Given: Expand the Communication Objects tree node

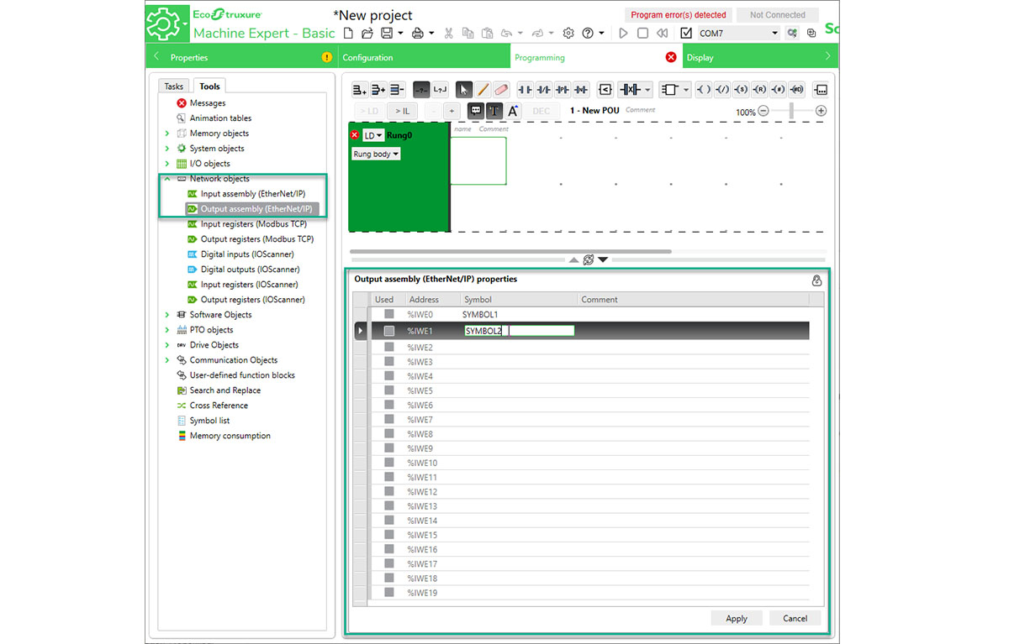Looking at the screenshot, I should 167,360.
